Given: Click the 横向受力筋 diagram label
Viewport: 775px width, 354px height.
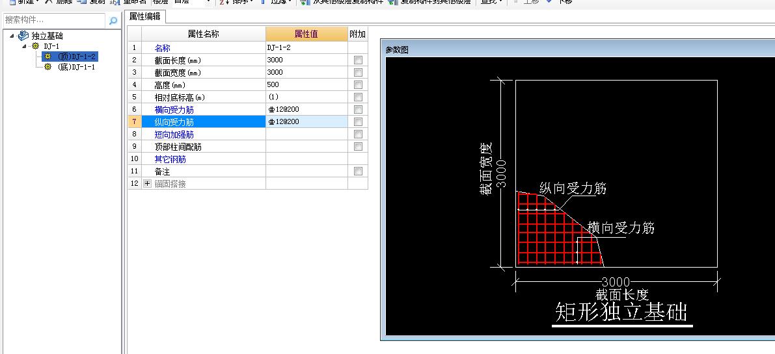Looking at the screenshot, I should (621, 227).
